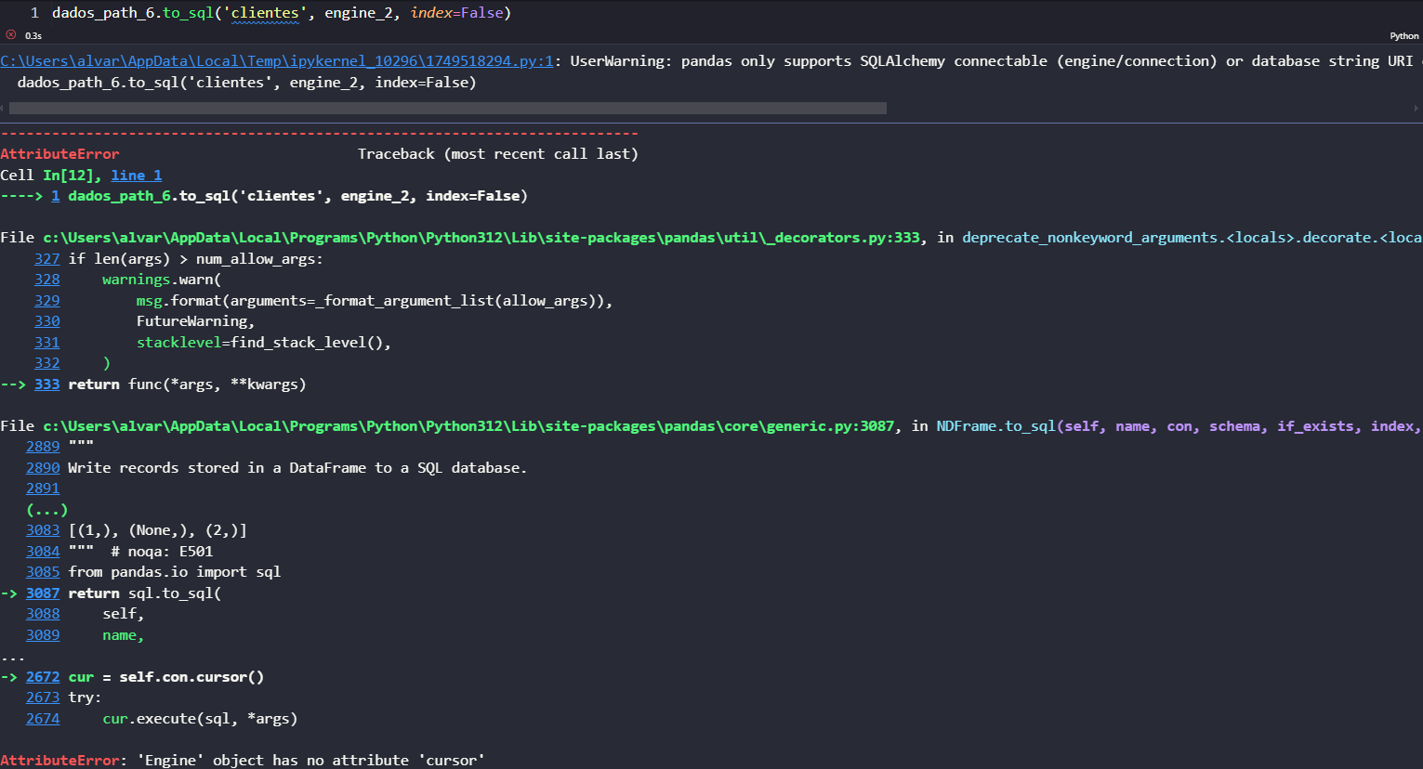This screenshot has width=1423, height=769.
Task: Click line number 3083 in traceback
Action: (x=43, y=530)
